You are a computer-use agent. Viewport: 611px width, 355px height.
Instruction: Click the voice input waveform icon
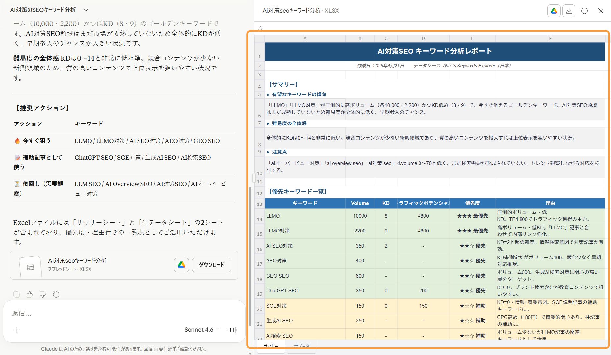pos(233,330)
